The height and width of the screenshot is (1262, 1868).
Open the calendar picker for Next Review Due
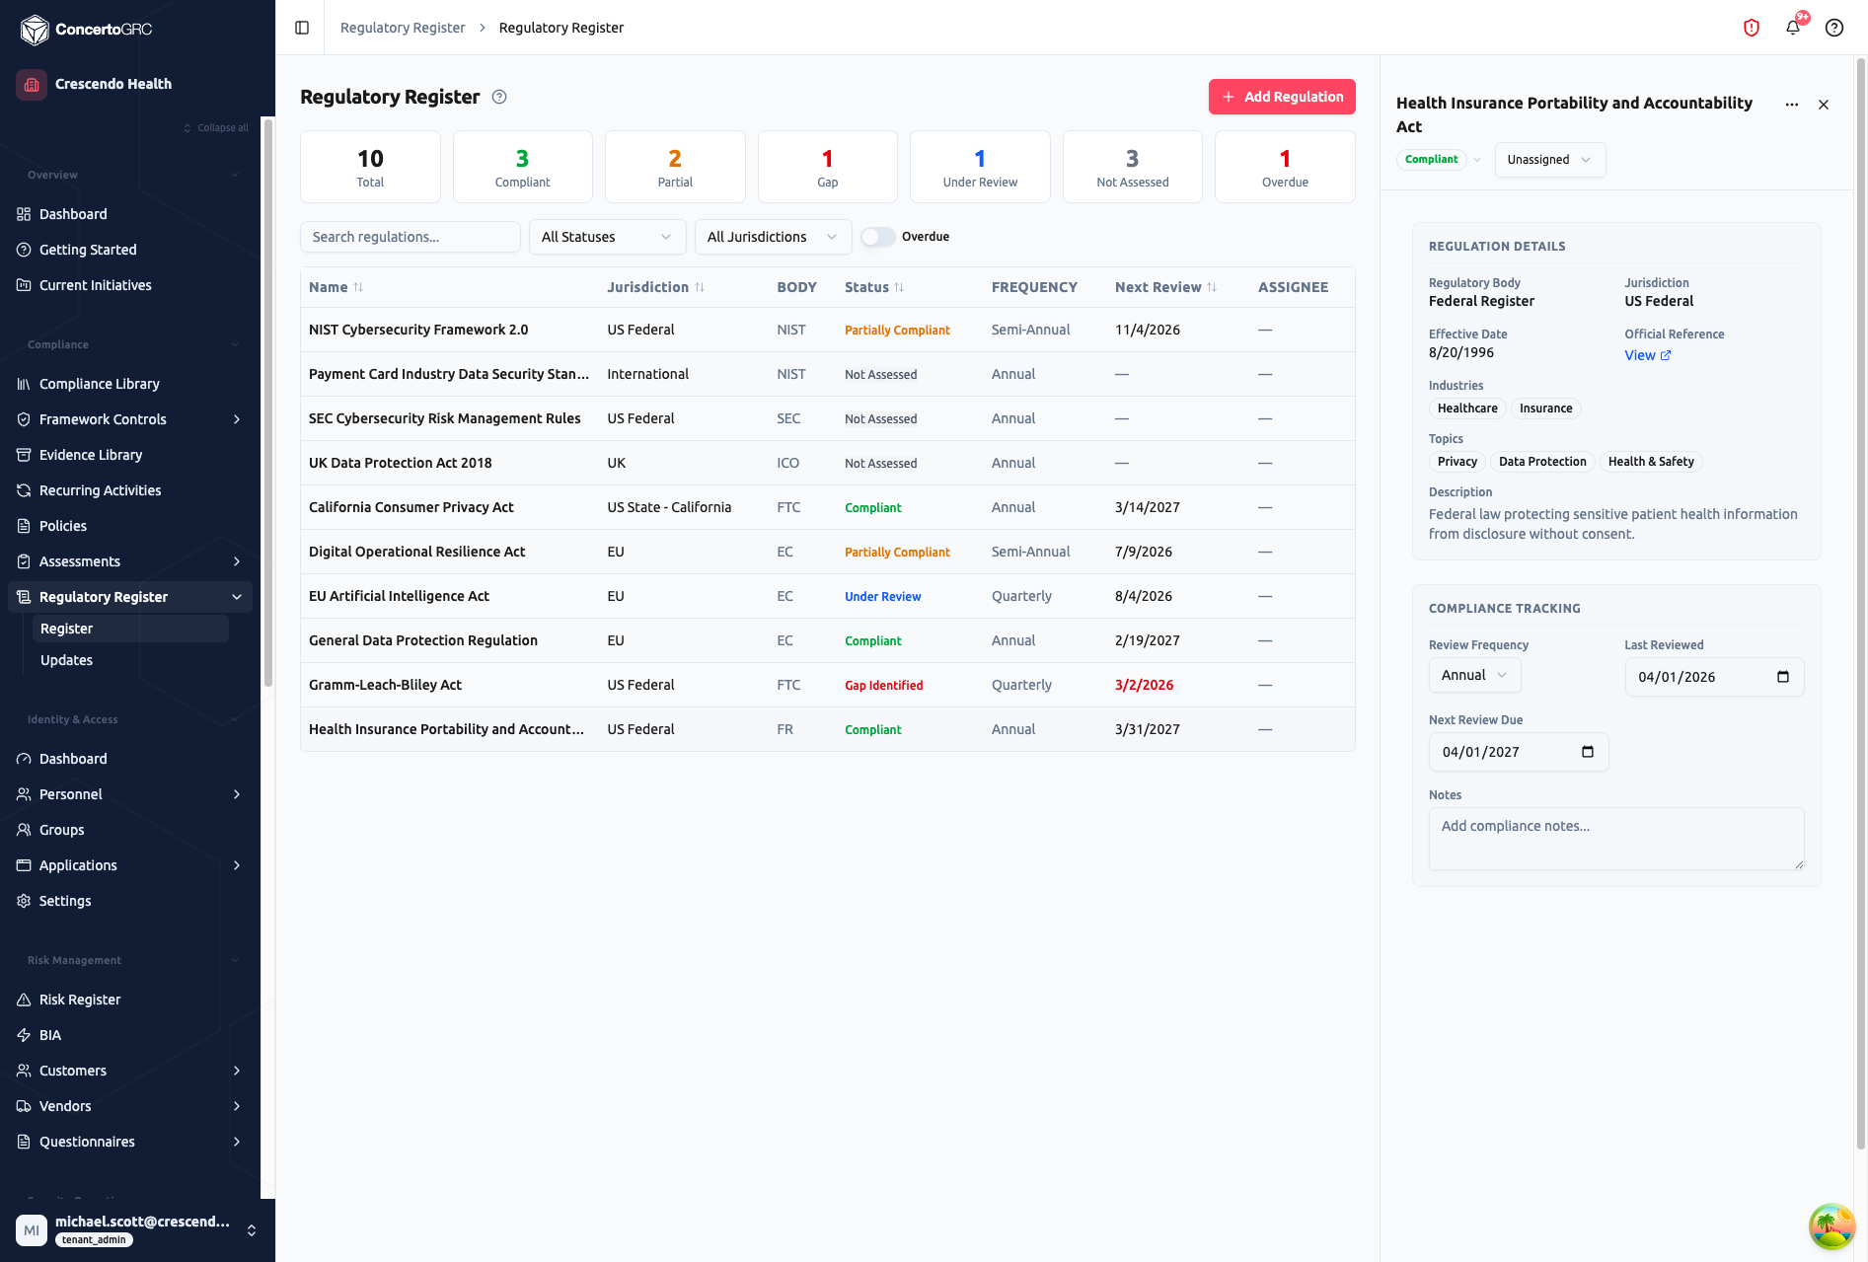pos(1588,752)
